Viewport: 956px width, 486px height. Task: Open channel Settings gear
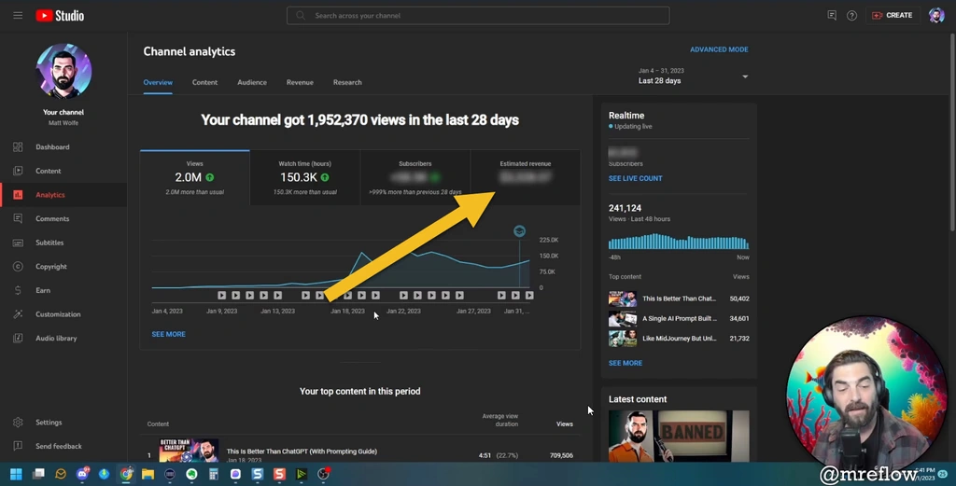point(49,423)
